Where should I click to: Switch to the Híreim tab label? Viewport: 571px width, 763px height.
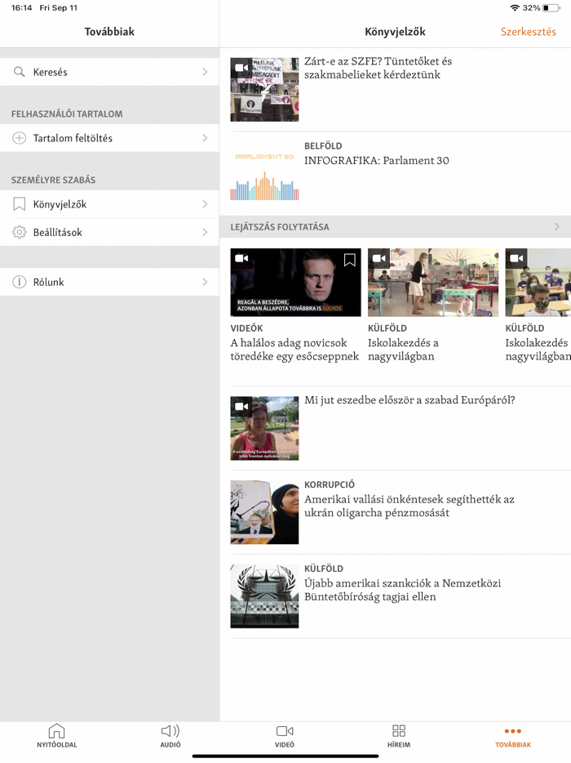[399, 744]
